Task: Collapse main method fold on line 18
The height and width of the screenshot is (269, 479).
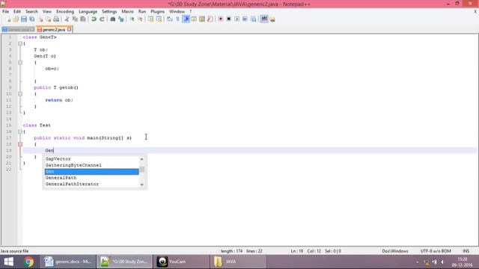Action: [20, 144]
